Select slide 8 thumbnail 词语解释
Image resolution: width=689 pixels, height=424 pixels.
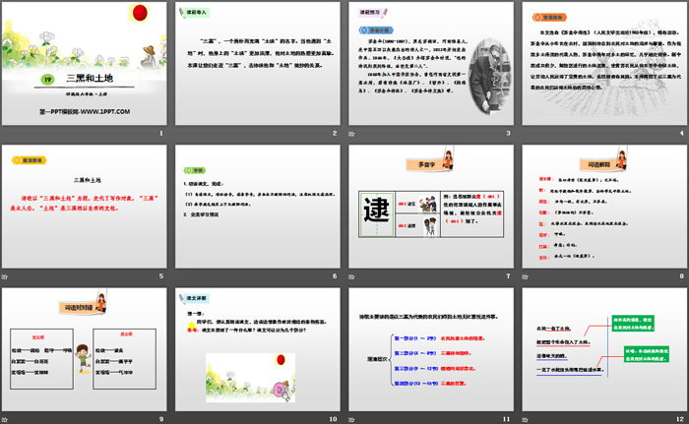click(604, 207)
